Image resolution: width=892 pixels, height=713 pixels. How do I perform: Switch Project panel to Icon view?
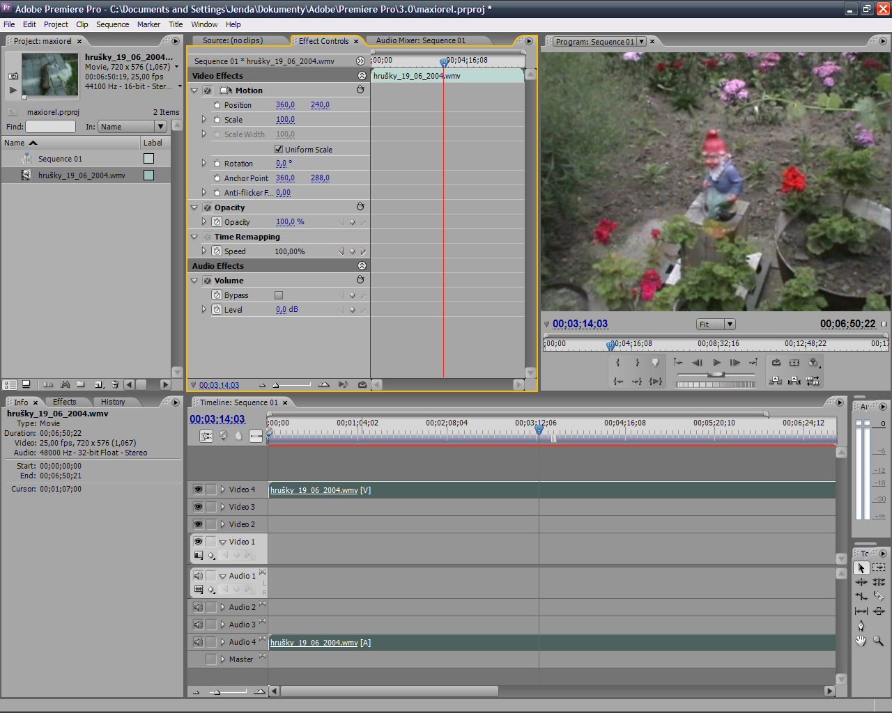26,384
